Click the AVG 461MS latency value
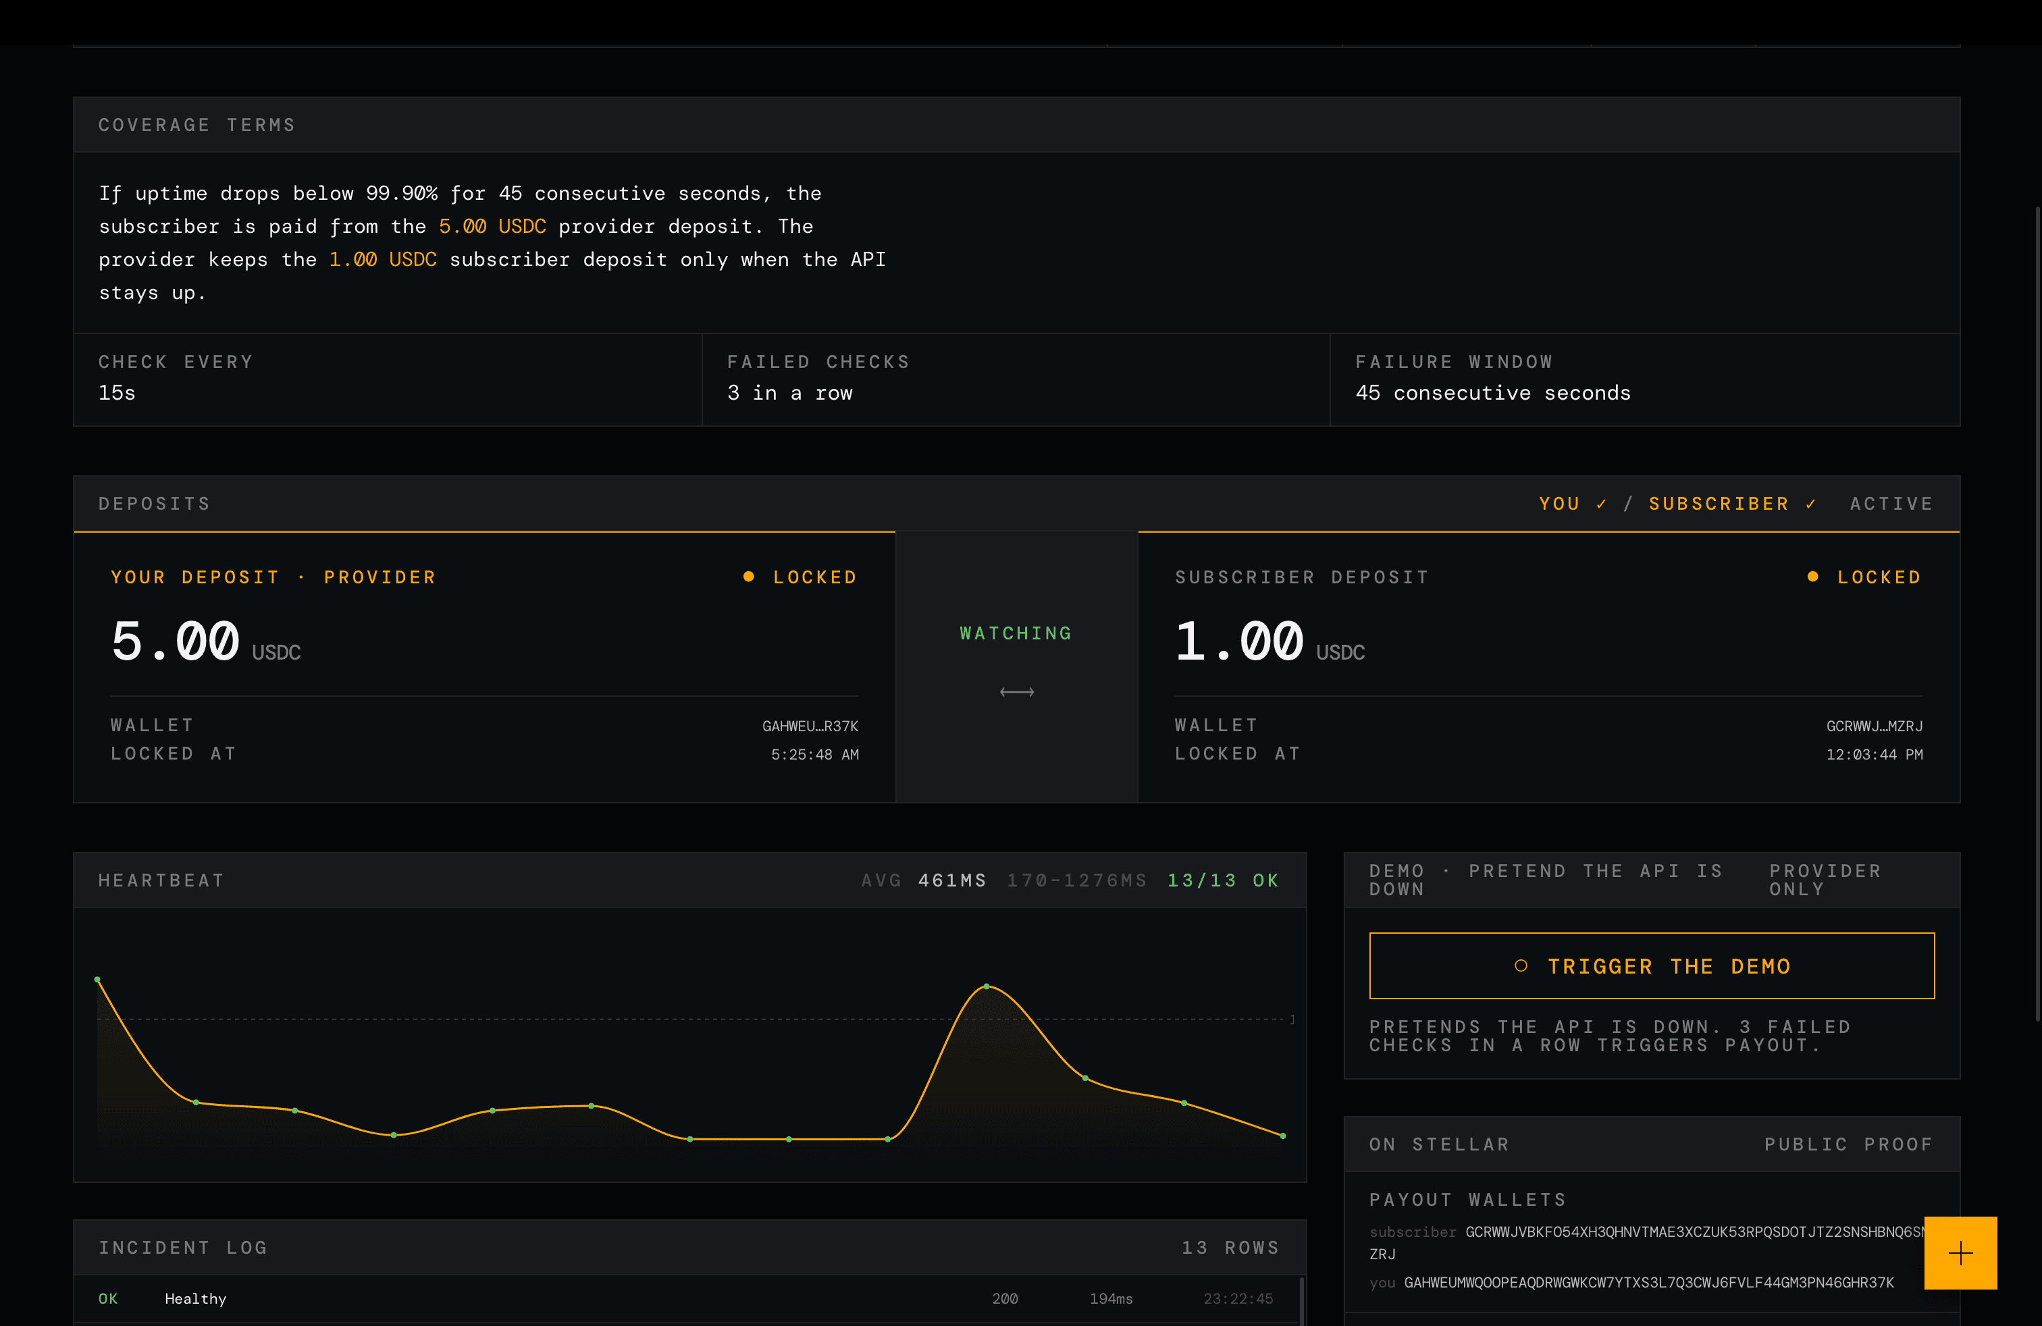2042x1326 pixels. [x=924, y=881]
